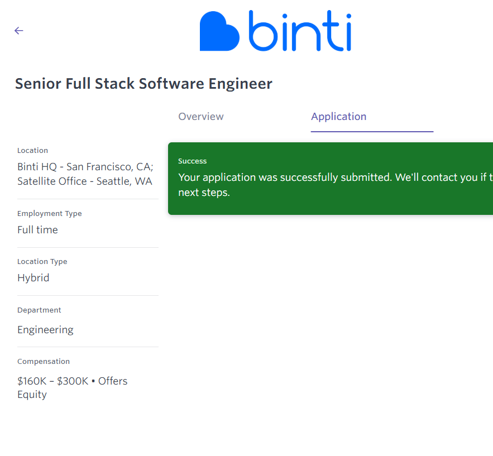Click the 'Full time' value

(37, 230)
